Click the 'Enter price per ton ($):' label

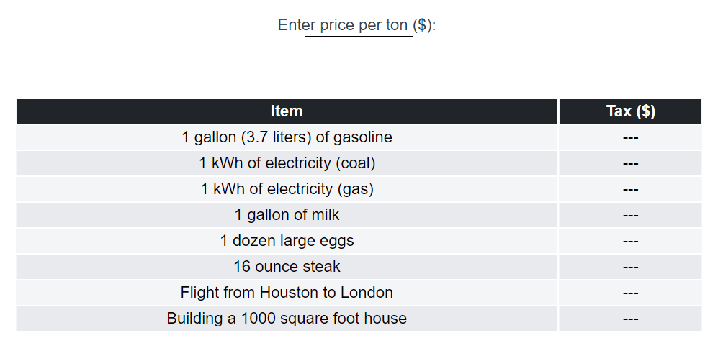357,25
